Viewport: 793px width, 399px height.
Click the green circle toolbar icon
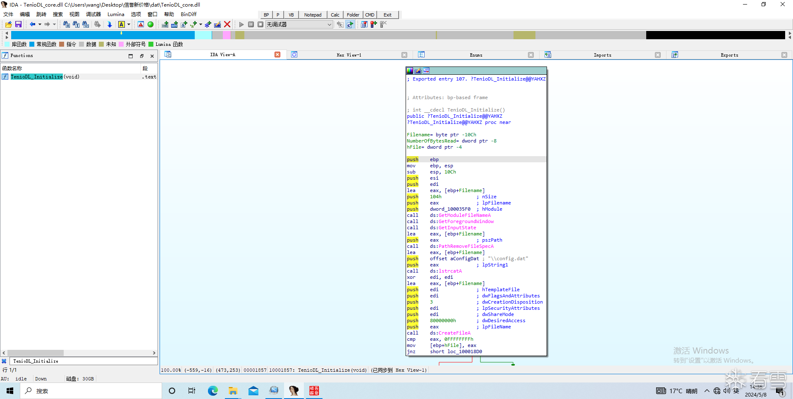(150, 24)
